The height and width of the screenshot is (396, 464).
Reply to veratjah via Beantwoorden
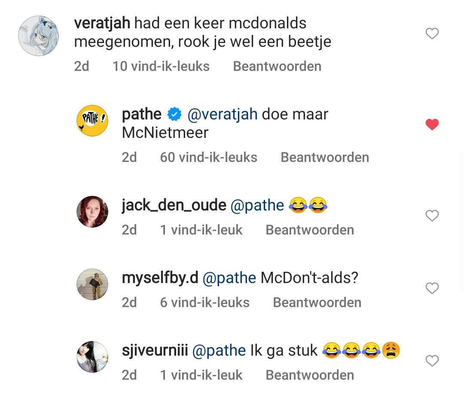(x=277, y=66)
